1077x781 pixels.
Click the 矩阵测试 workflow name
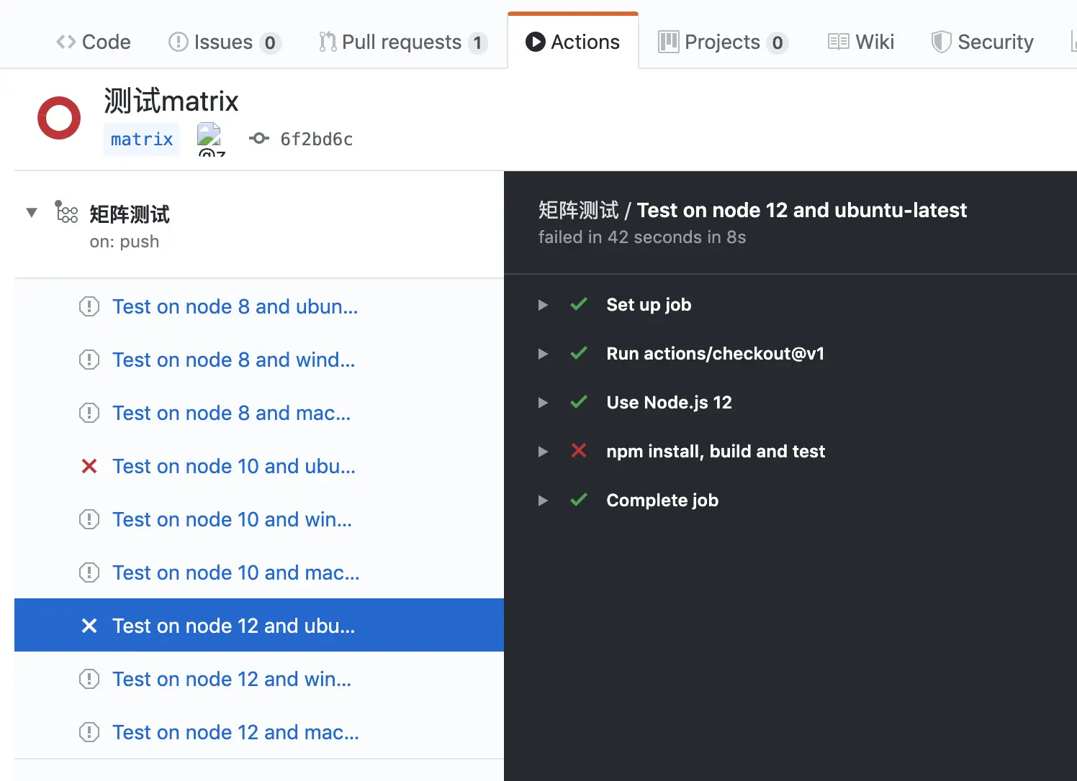[130, 214]
